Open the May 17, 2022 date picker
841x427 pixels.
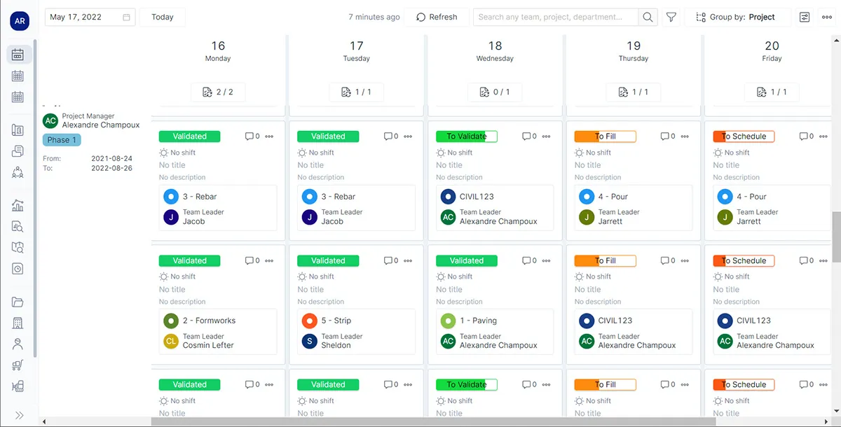[x=90, y=17]
